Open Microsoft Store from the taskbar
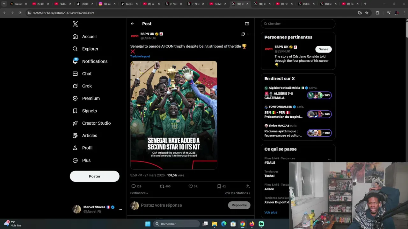408x229 pixels. point(233,224)
